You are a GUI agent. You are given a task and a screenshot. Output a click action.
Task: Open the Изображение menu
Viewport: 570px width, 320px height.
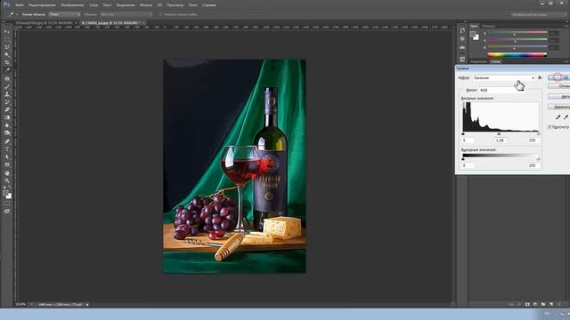[72, 5]
